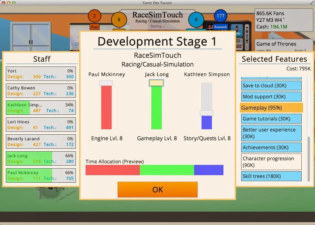Image resolution: width=315 pixels, height=225 pixels.
Task: Click the macOS yellow minimize window button
Action: [9, 3]
